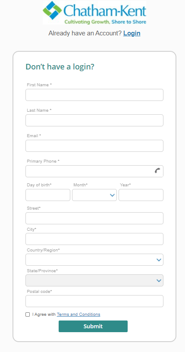Select the Email input field
This screenshot has width=185, height=352.
(x=94, y=146)
